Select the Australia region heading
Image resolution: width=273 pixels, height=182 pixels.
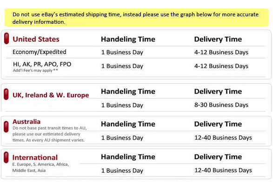(27, 121)
